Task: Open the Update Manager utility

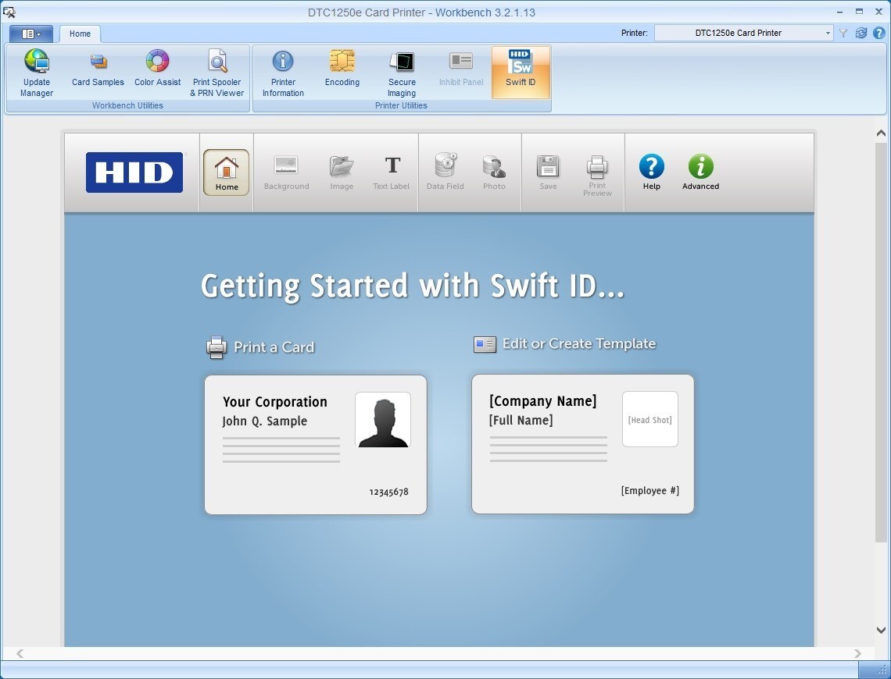Action: (37, 72)
